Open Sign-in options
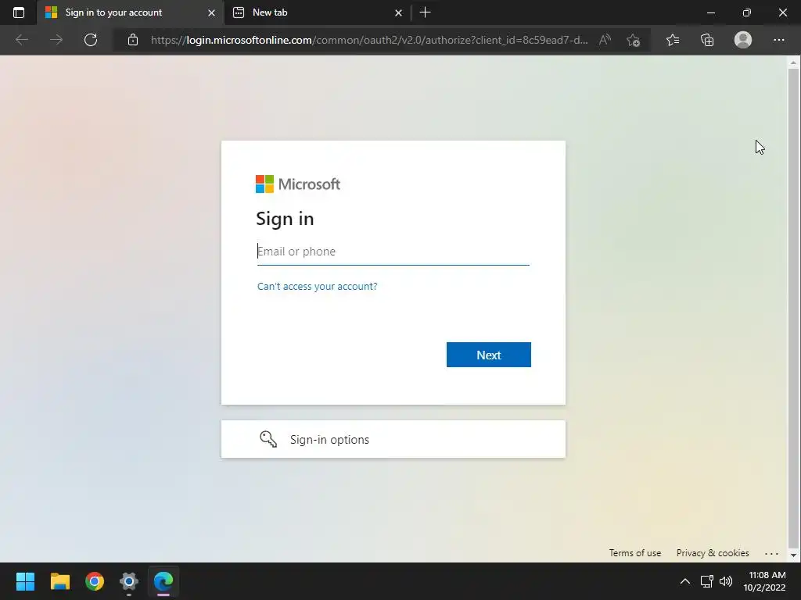The width and height of the screenshot is (801, 600). click(x=393, y=439)
